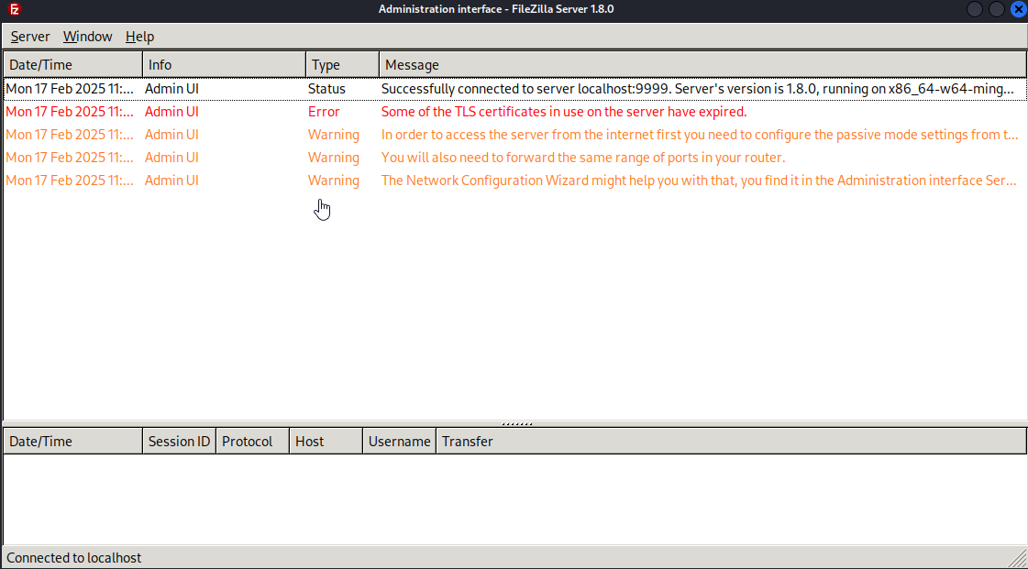Click the Protocol column header
1028x569 pixels.
(x=252, y=442)
